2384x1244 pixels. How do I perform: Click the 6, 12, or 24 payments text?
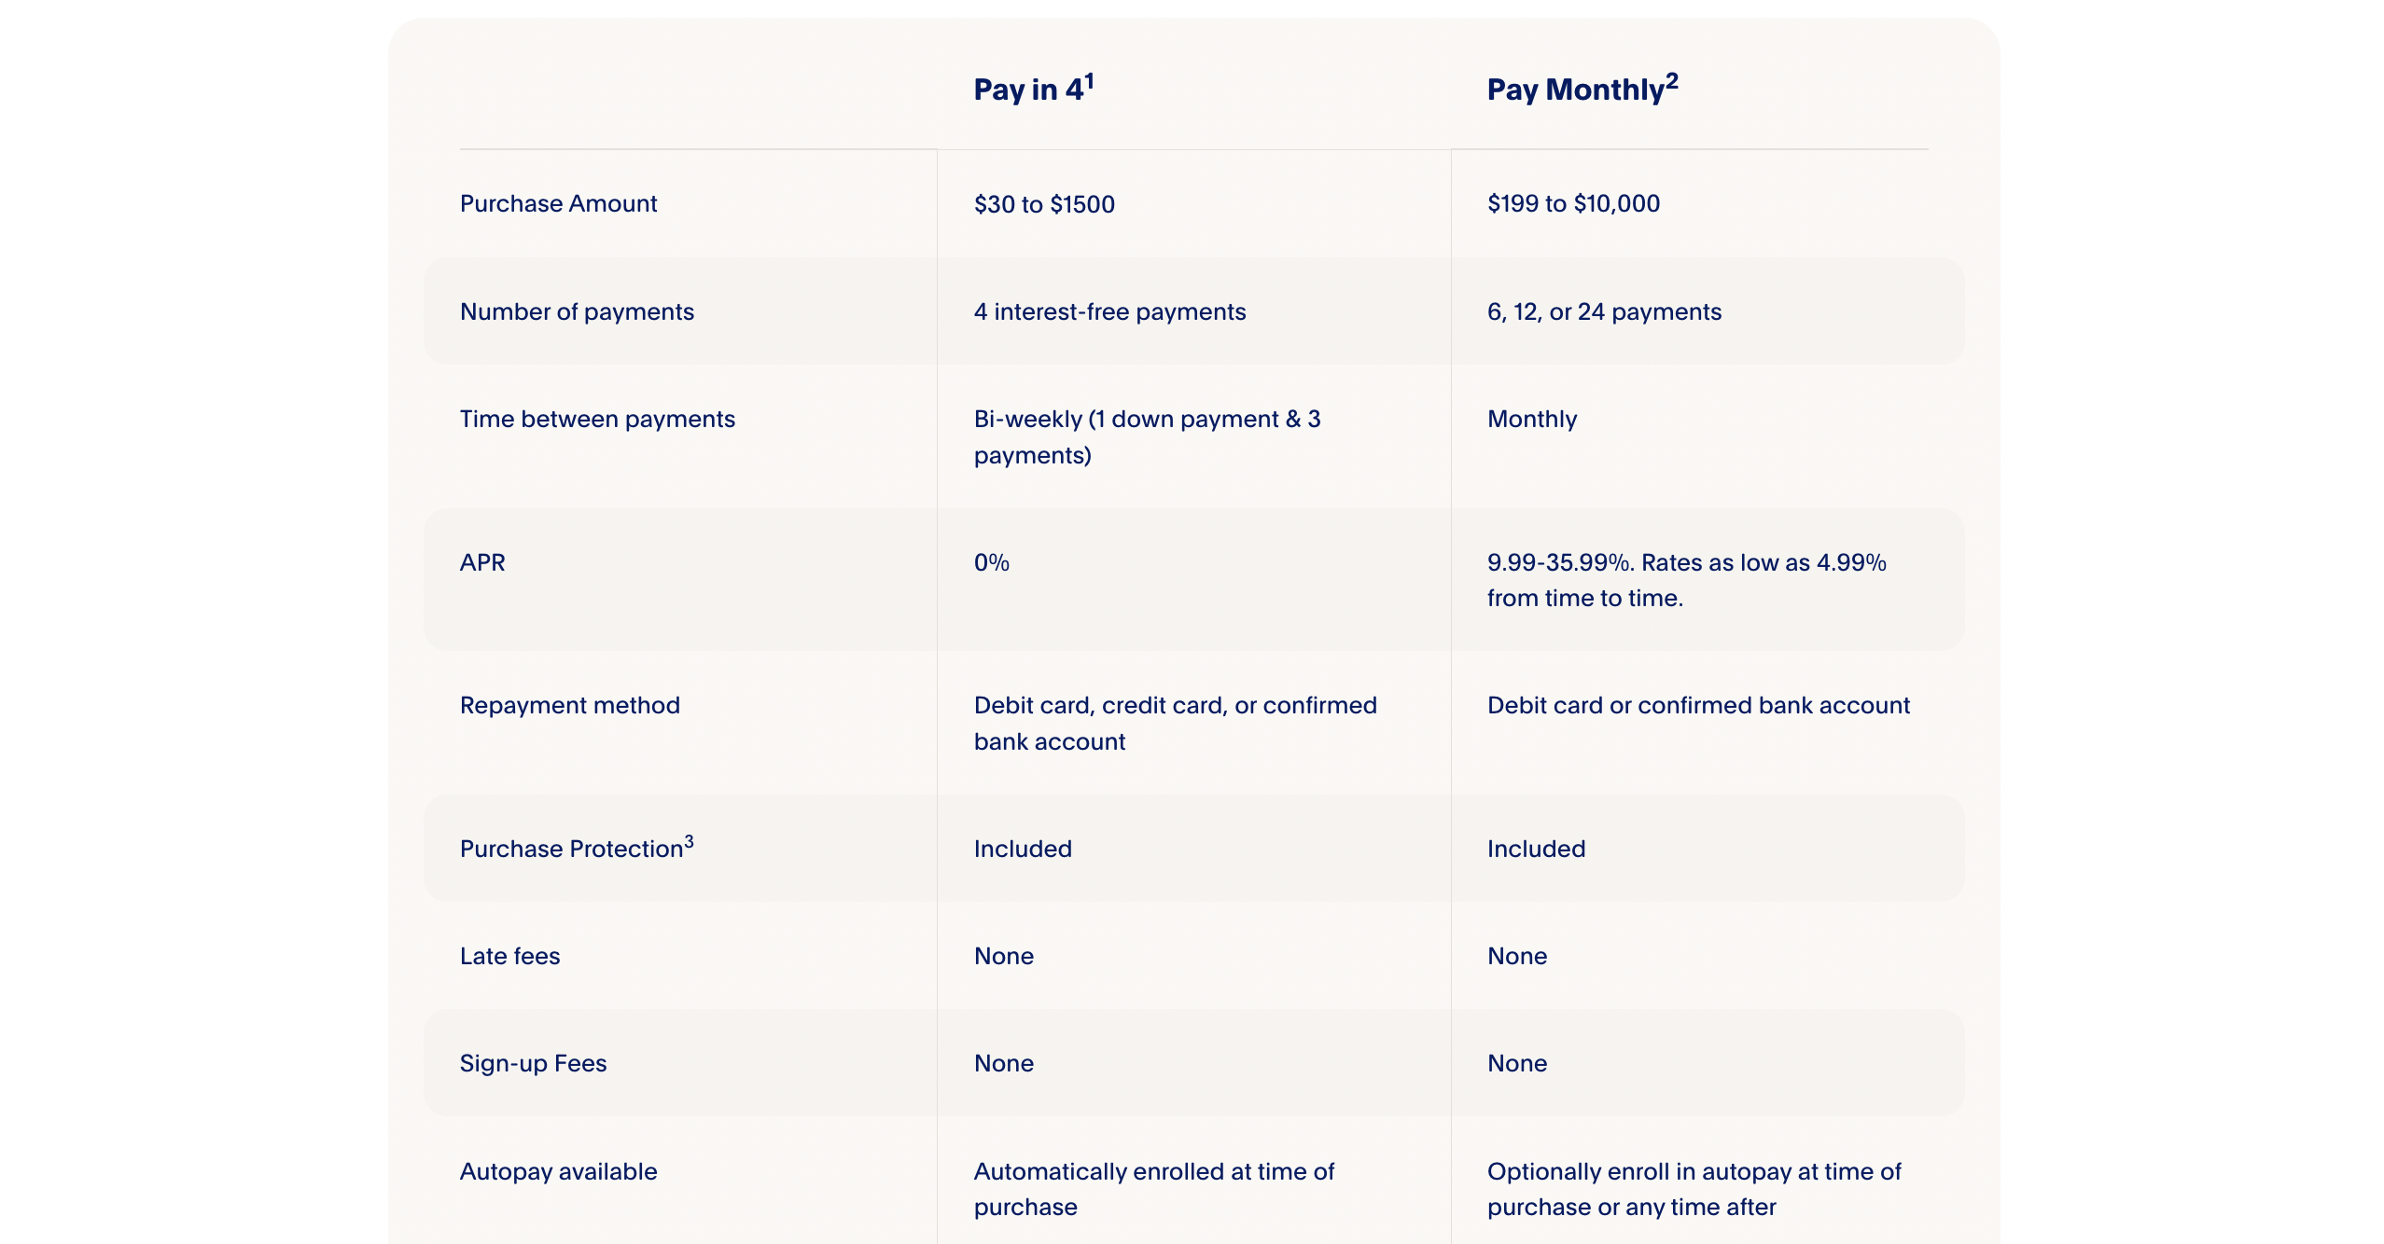[1604, 311]
